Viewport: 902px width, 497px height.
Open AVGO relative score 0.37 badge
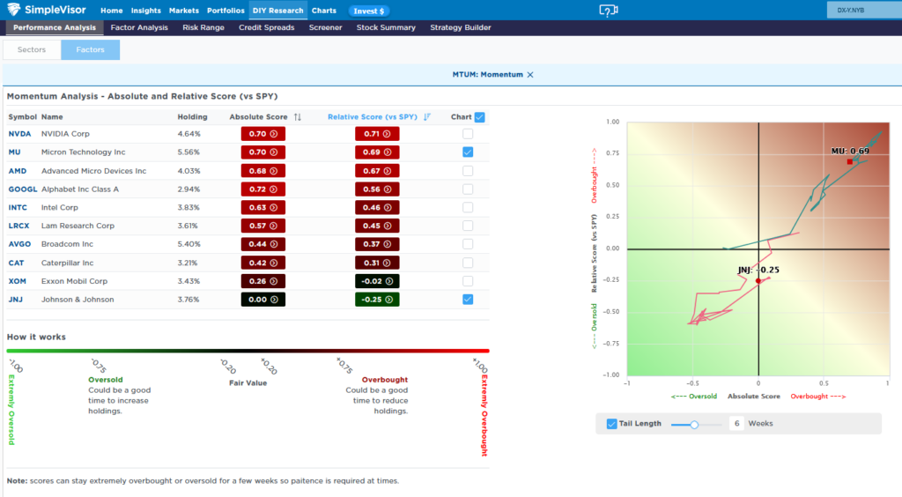(x=377, y=244)
